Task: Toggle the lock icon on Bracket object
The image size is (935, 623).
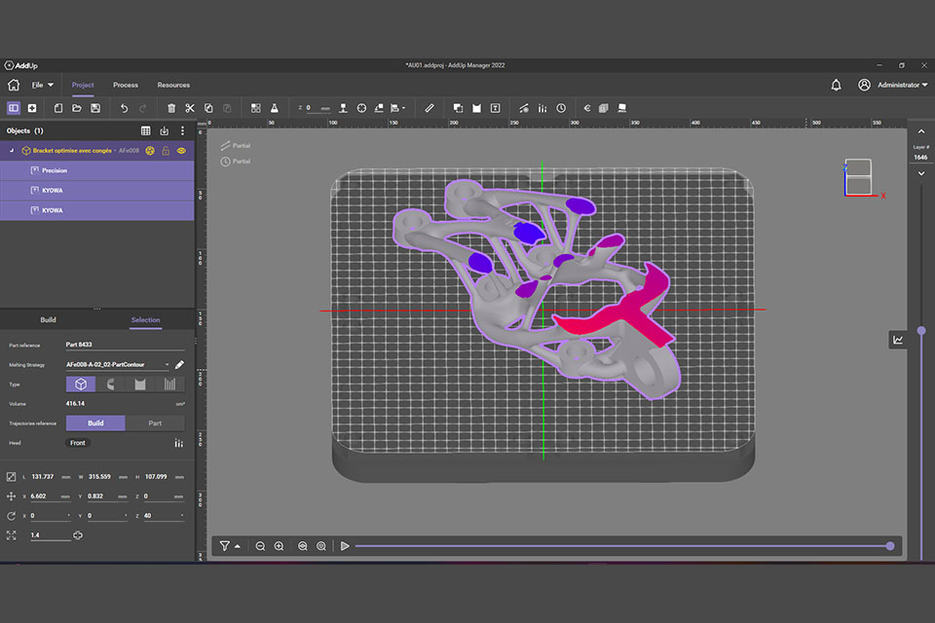Action: [x=166, y=151]
